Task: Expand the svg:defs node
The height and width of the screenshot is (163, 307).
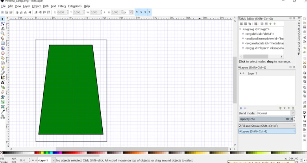Action: click(x=243, y=34)
